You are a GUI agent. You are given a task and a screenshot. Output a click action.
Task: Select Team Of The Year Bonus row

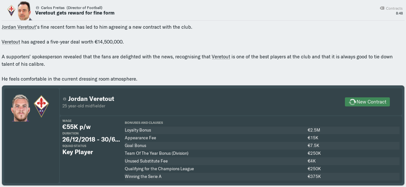point(262,153)
